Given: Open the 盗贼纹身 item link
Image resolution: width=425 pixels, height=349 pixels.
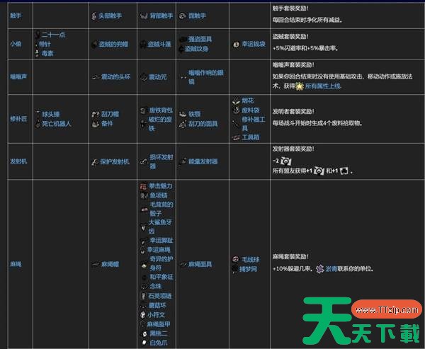Looking at the screenshot, I should coord(196,49).
